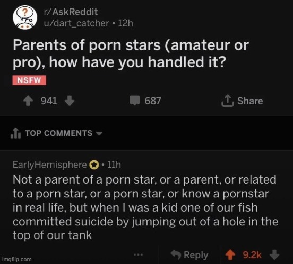The image size is (293, 264).
Task: Open the r/AskReddit subreddit avatar
Action: click(x=25, y=17)
